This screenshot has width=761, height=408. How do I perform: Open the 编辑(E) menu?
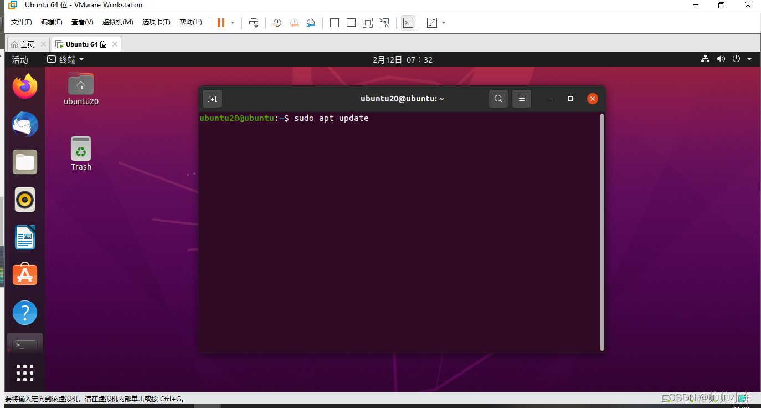(52, 23)
